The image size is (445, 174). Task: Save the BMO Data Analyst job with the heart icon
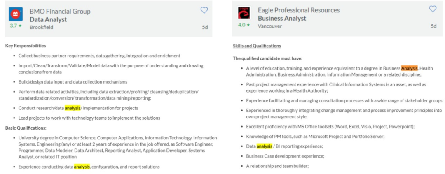(x=204, y=10)
